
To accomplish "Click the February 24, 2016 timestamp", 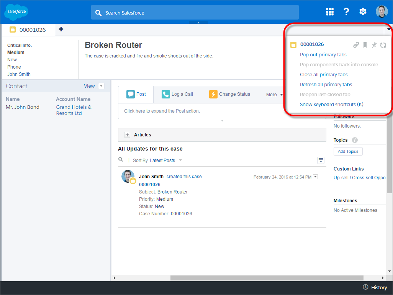I will click(282, 177).
